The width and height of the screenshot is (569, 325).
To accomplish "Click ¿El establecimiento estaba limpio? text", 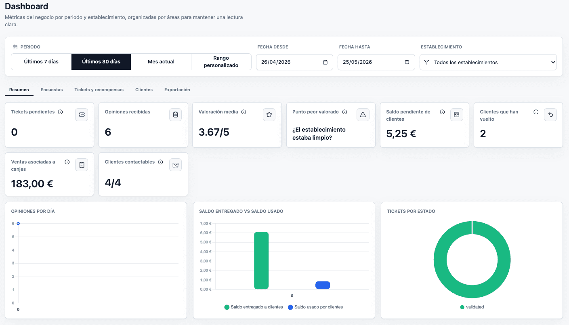I will pos(319,134).
